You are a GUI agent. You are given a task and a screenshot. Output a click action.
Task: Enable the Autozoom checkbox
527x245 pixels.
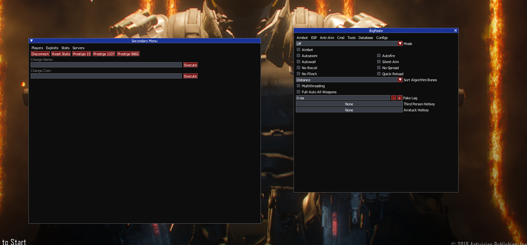[x=299, y=56]
